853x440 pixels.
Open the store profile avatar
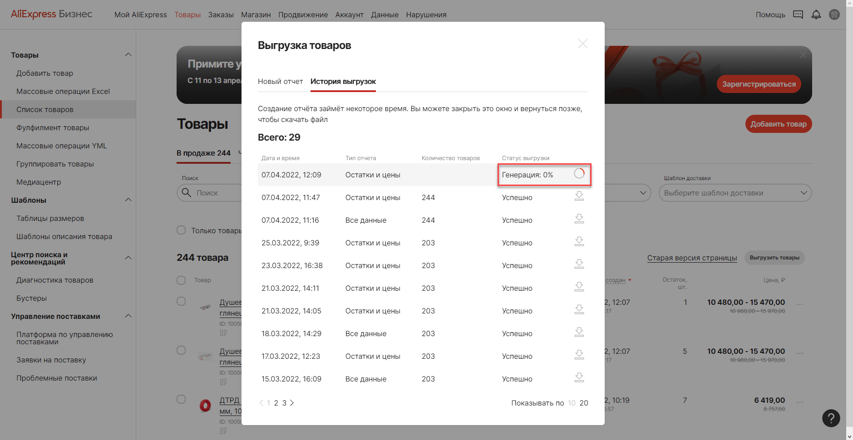834,15
